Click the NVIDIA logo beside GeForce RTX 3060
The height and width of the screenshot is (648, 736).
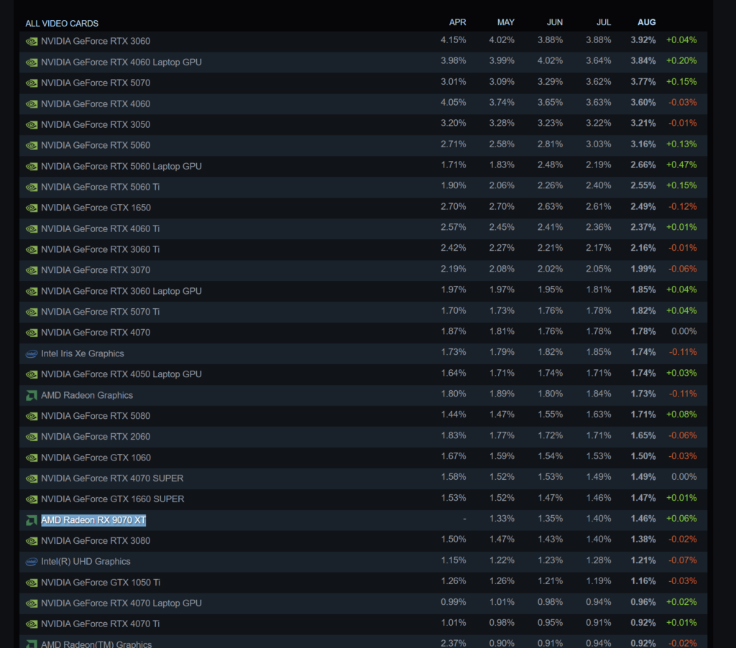click(x=32, y=41)
